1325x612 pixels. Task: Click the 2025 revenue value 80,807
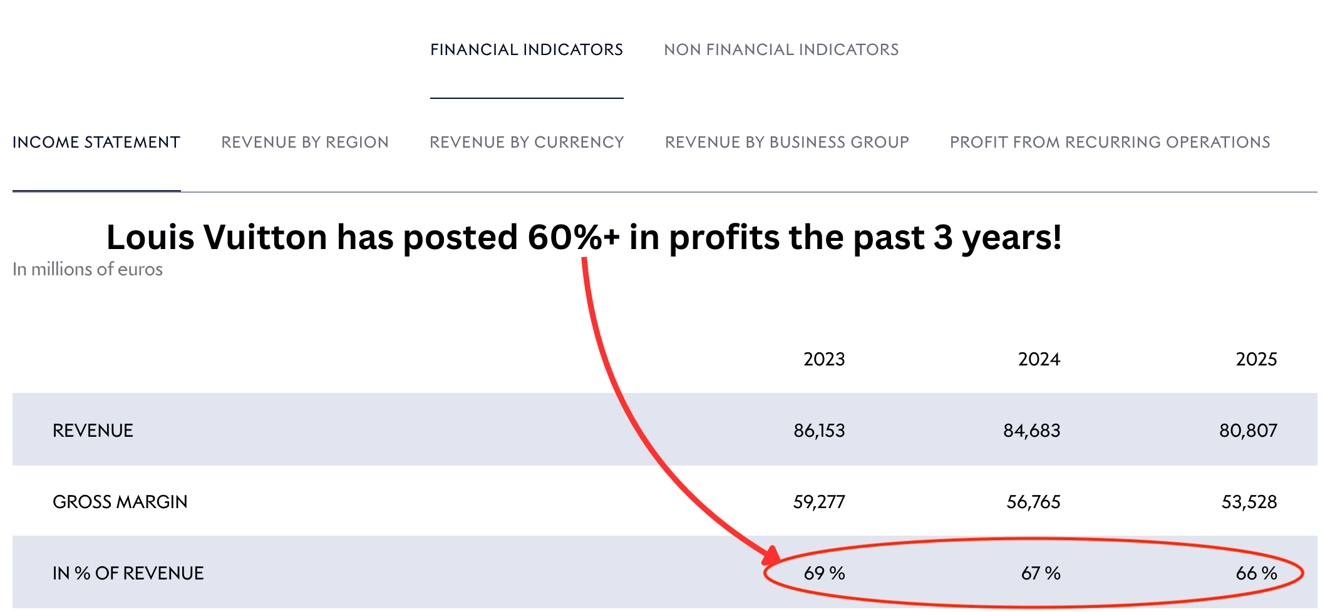coord(1248,431)
